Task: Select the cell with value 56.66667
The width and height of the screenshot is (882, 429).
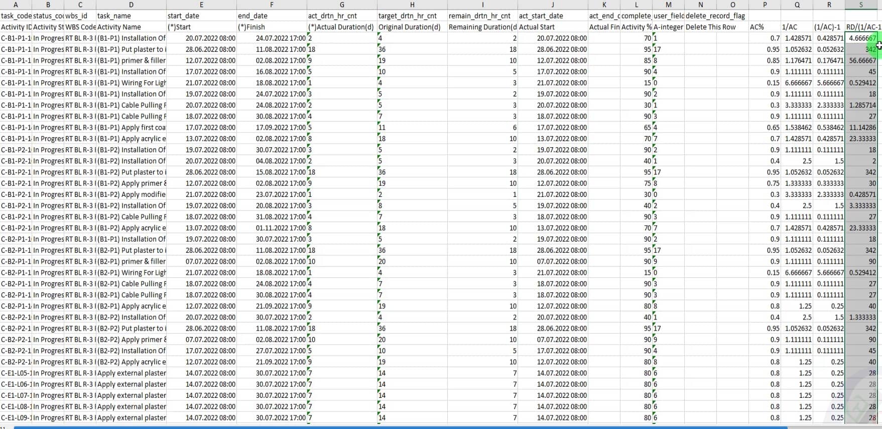Action: pyautogui.click(x=861, y=60)
